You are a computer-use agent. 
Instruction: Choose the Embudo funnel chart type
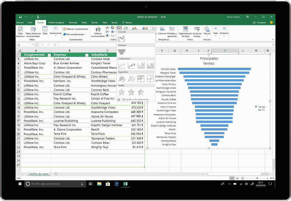click(122, 52)
